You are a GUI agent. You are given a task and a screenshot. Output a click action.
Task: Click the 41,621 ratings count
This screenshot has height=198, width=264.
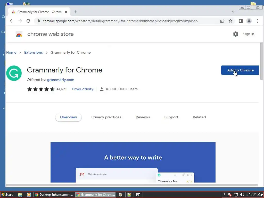pos(61,89)
